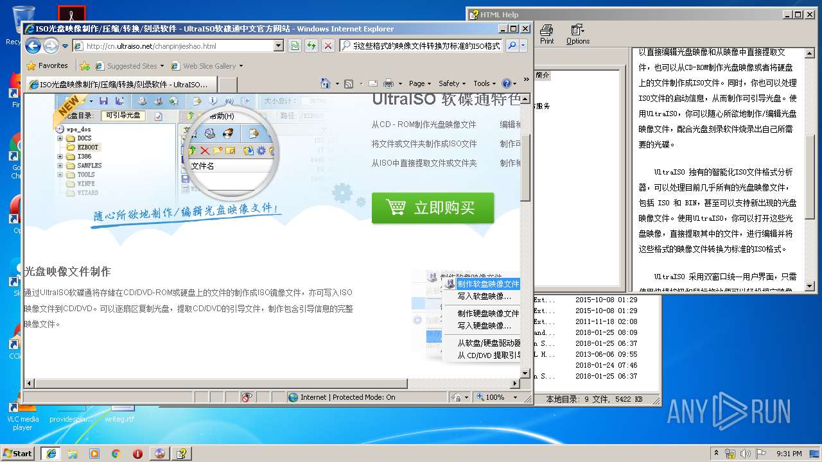Click the magnifier Search button

coord(512,46)
